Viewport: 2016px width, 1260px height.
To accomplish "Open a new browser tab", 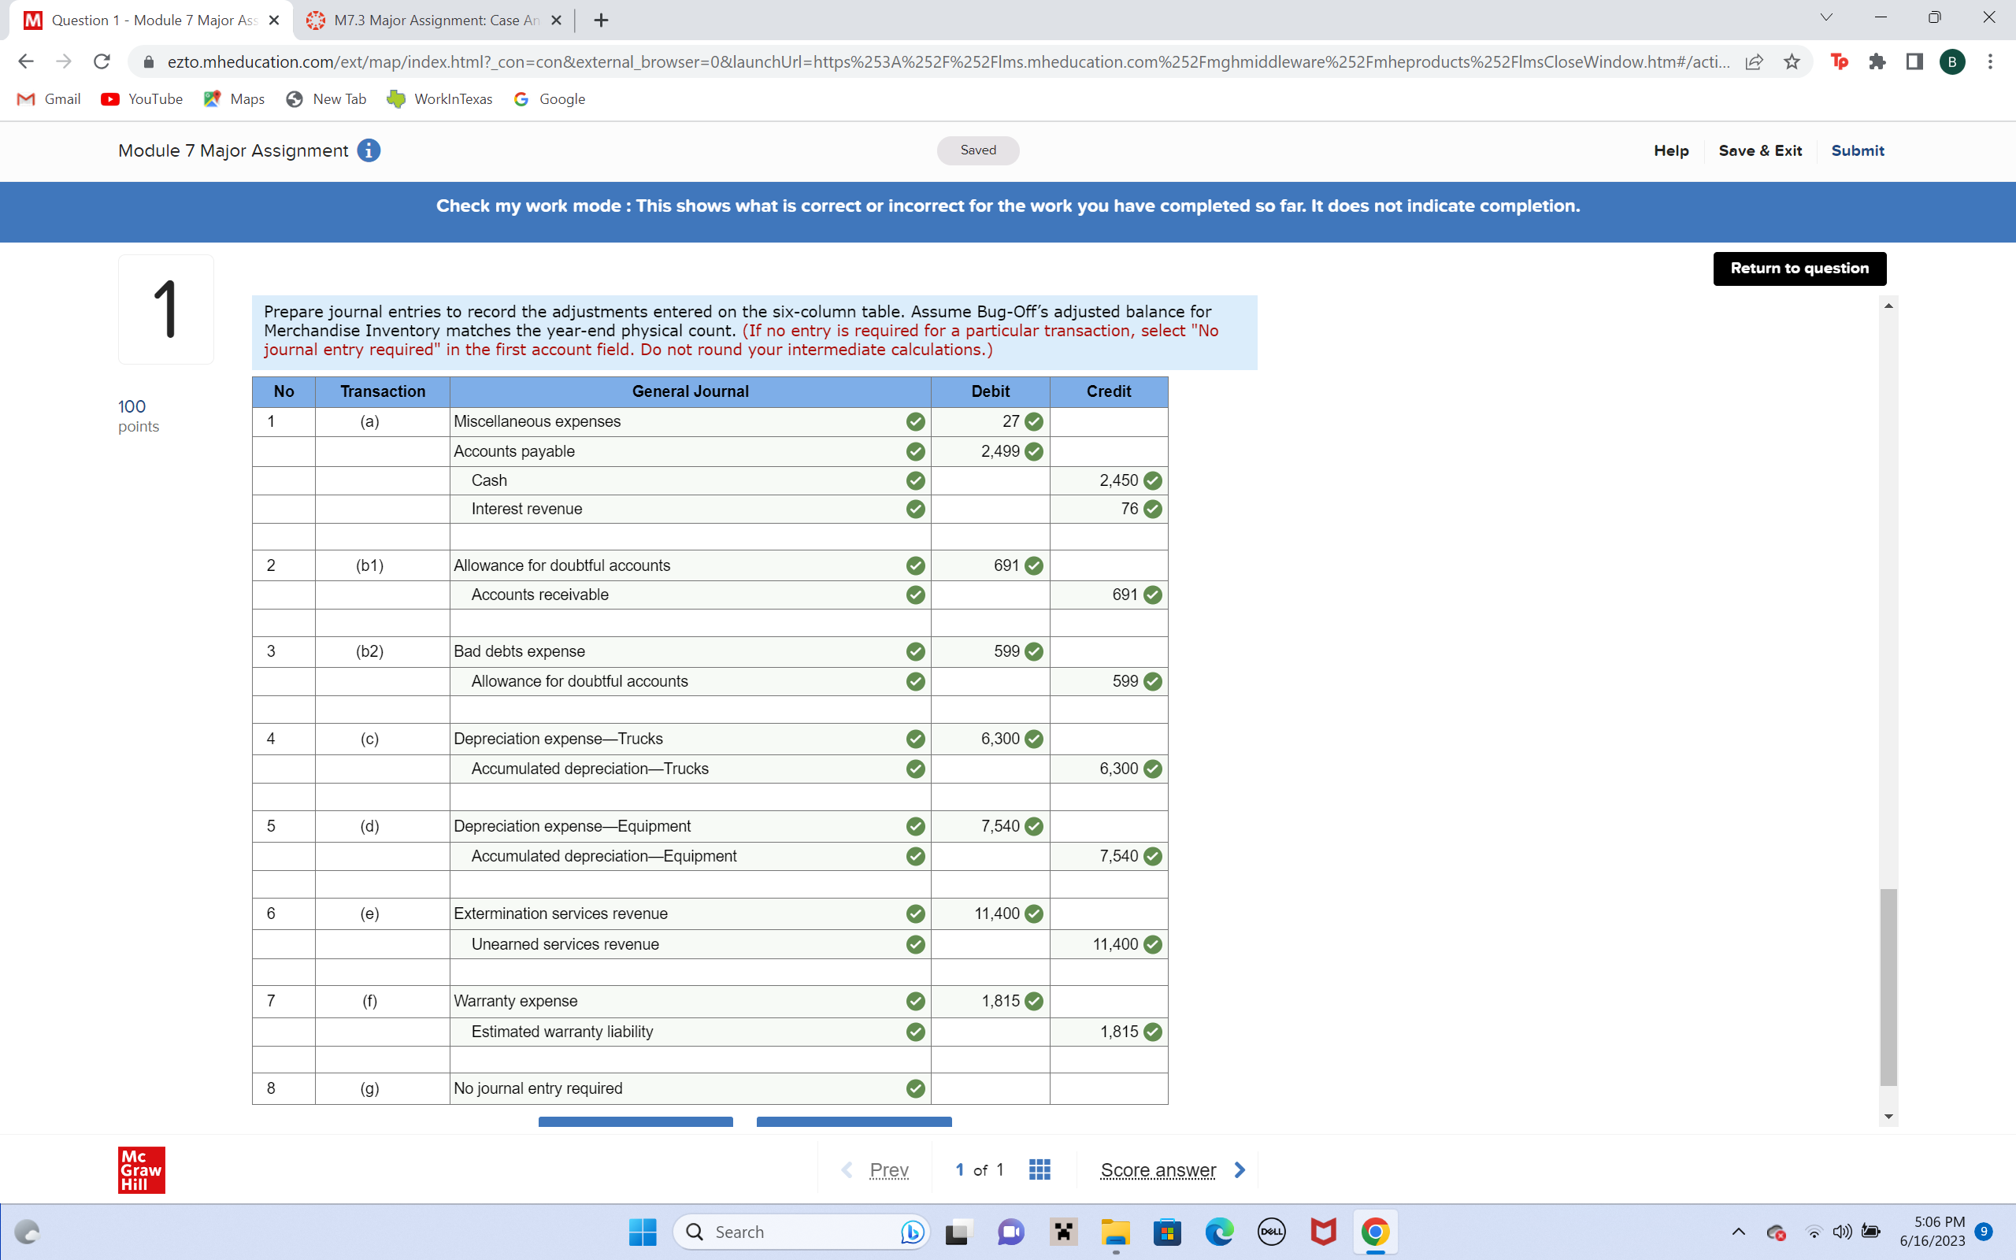I will tap(601, 20).
